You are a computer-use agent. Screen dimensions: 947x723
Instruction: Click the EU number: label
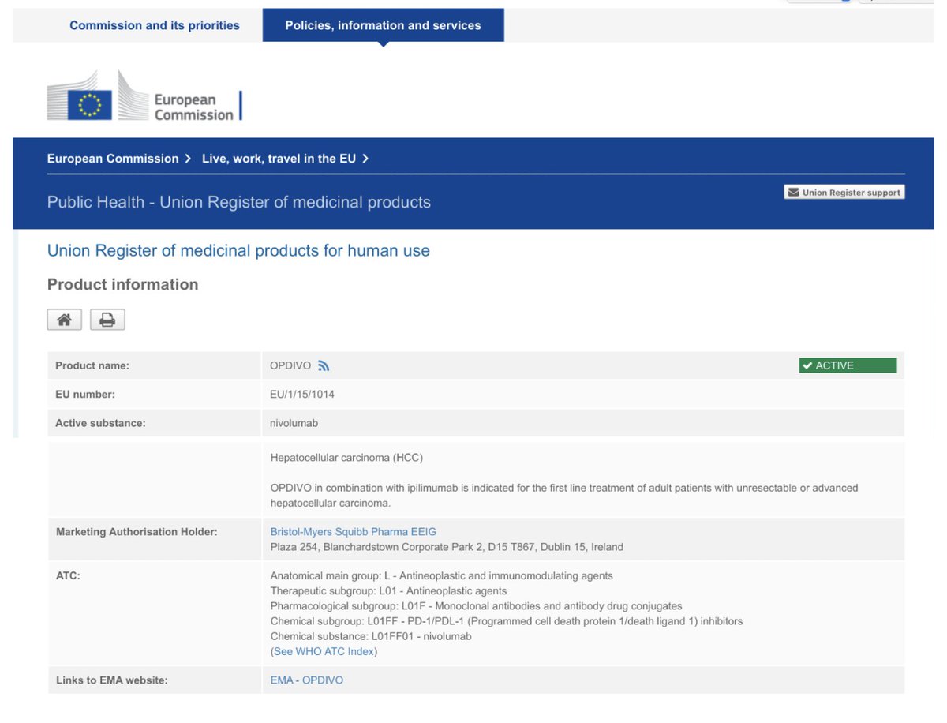point(85,394)
